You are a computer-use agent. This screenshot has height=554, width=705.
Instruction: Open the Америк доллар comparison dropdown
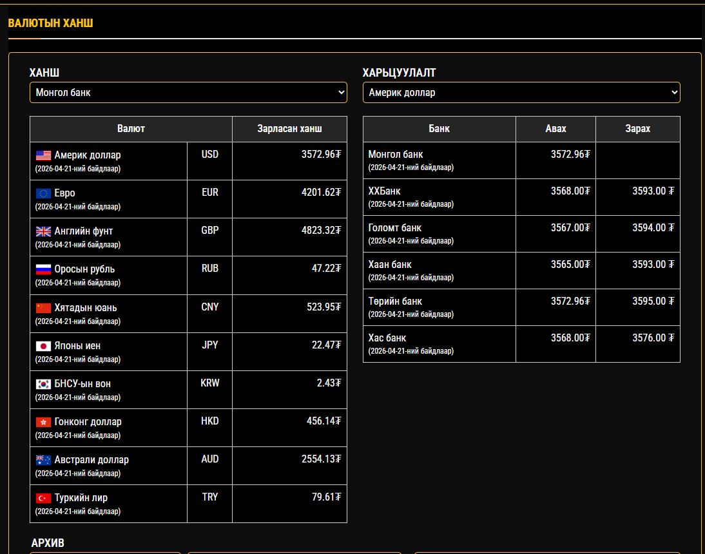point(521,92)
